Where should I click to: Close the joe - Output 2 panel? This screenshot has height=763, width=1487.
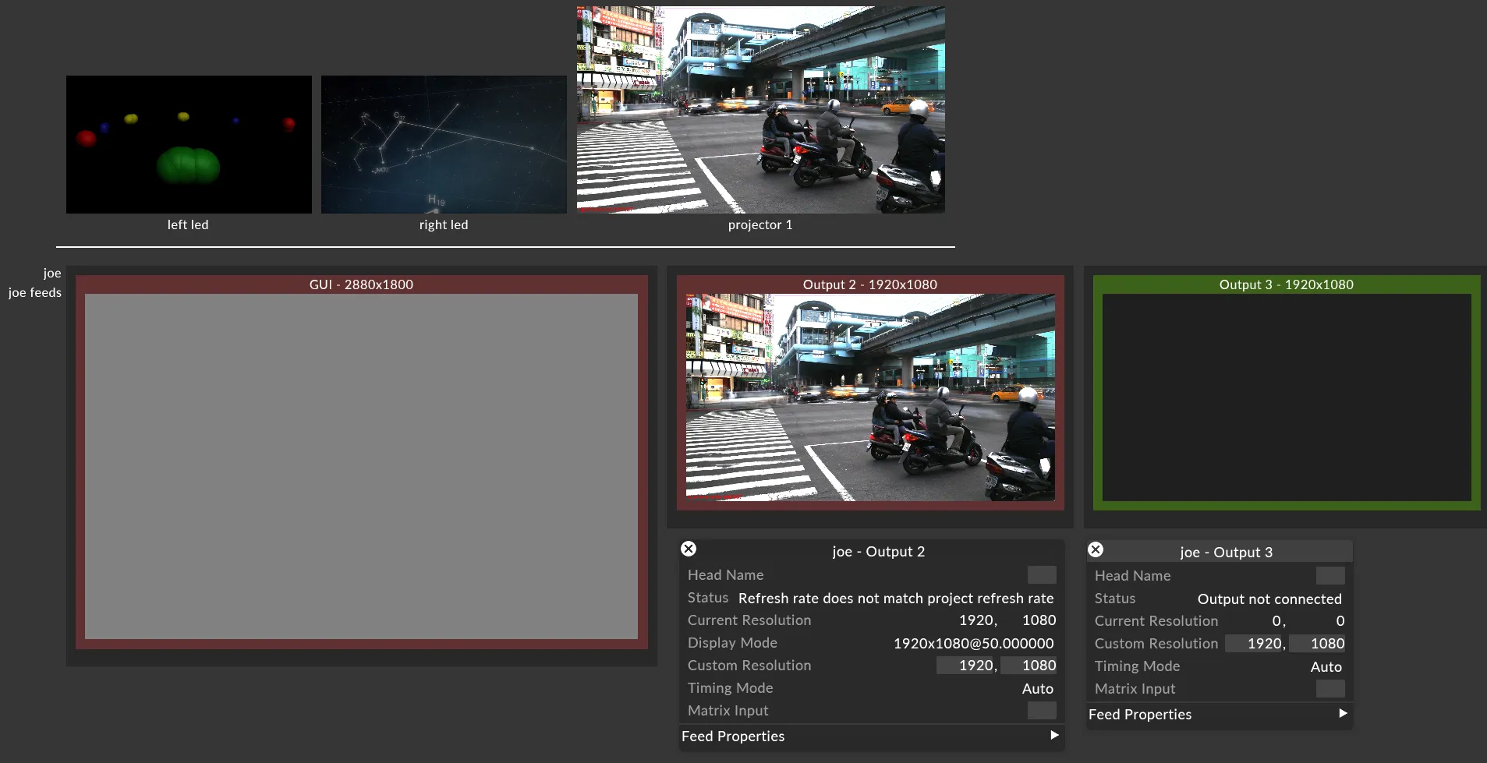(x=689, y=549)
